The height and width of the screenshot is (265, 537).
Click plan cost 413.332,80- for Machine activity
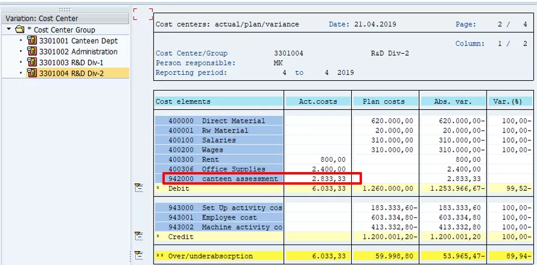pos(394,227)
